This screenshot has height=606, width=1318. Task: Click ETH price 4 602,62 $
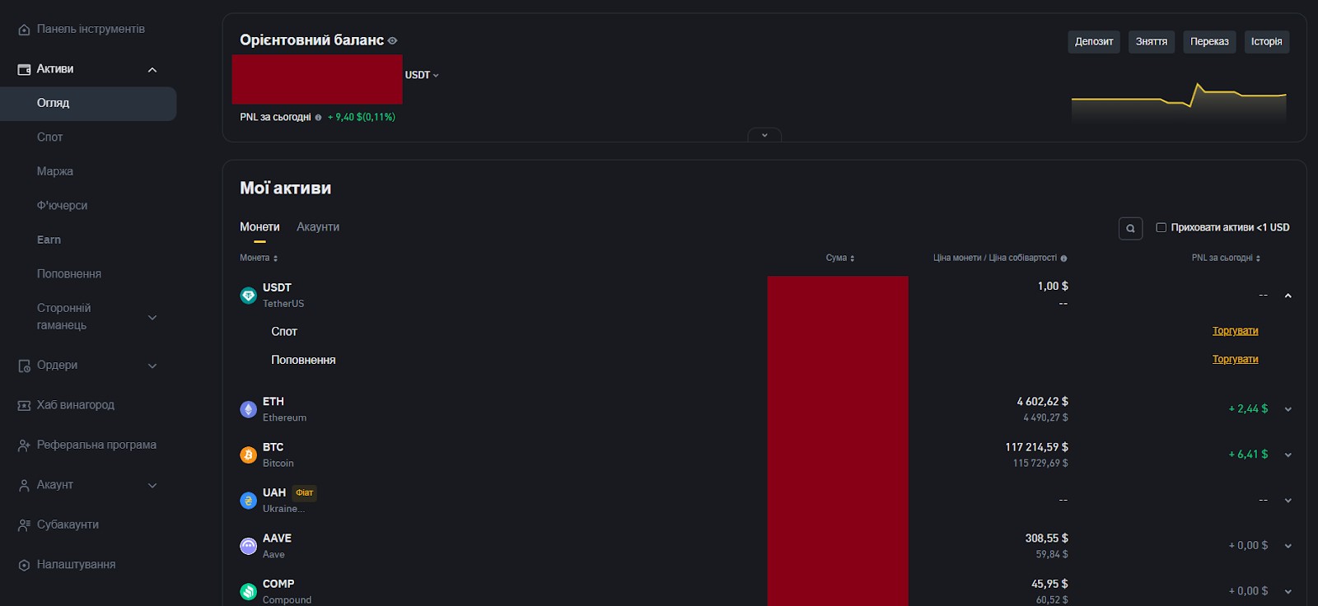coord(1042,402)
